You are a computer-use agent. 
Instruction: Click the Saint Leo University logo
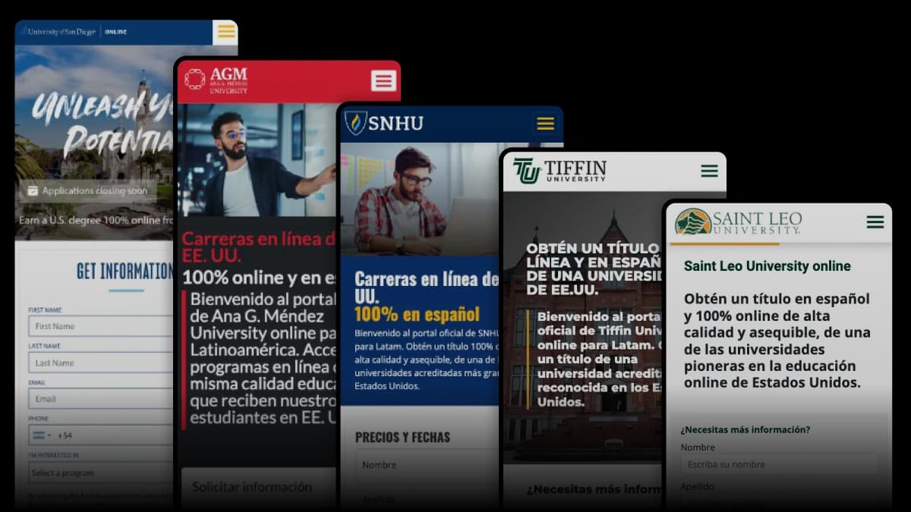(738, 221)
